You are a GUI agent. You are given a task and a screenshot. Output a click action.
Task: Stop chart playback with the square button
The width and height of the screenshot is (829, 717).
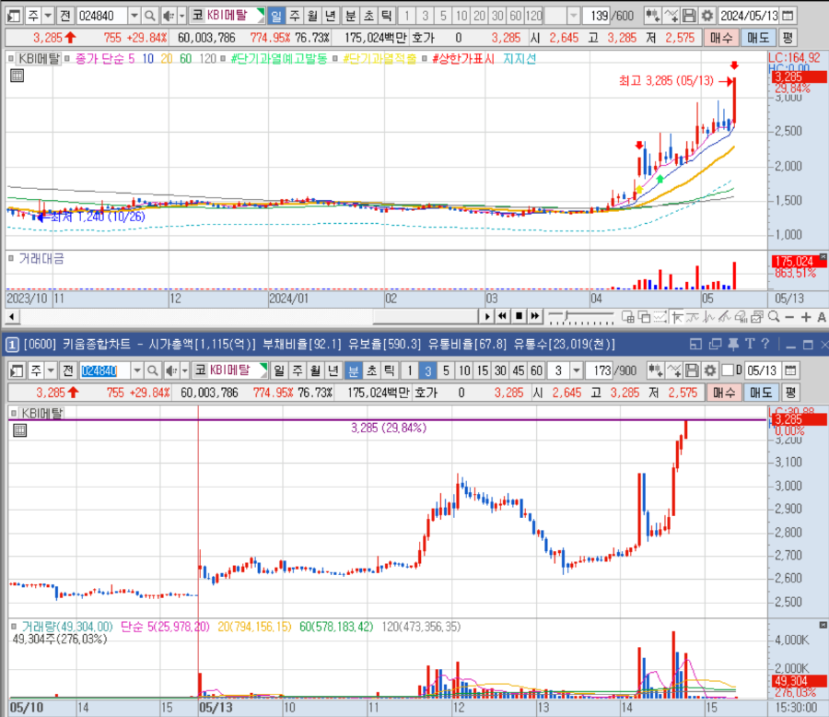pos(519,316)
